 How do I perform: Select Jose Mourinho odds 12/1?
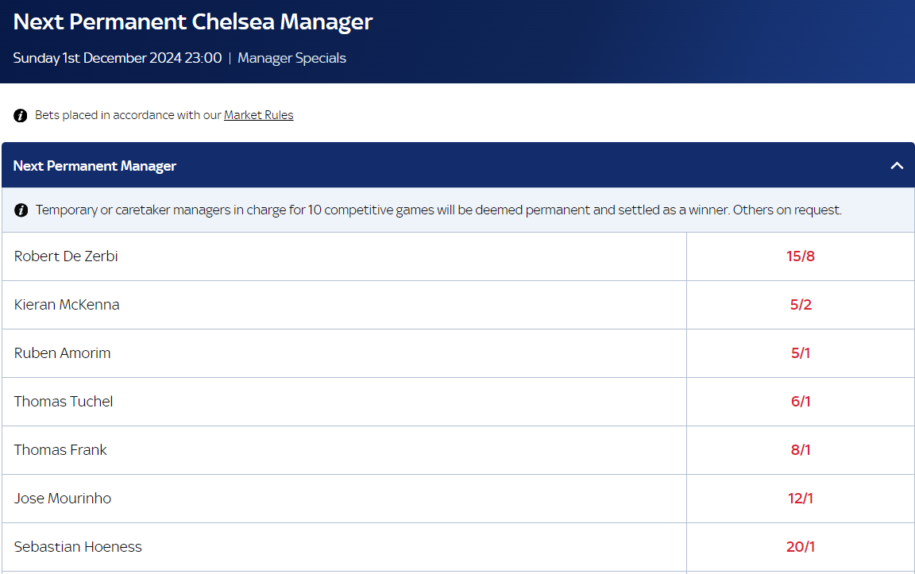tap(801, 499)
